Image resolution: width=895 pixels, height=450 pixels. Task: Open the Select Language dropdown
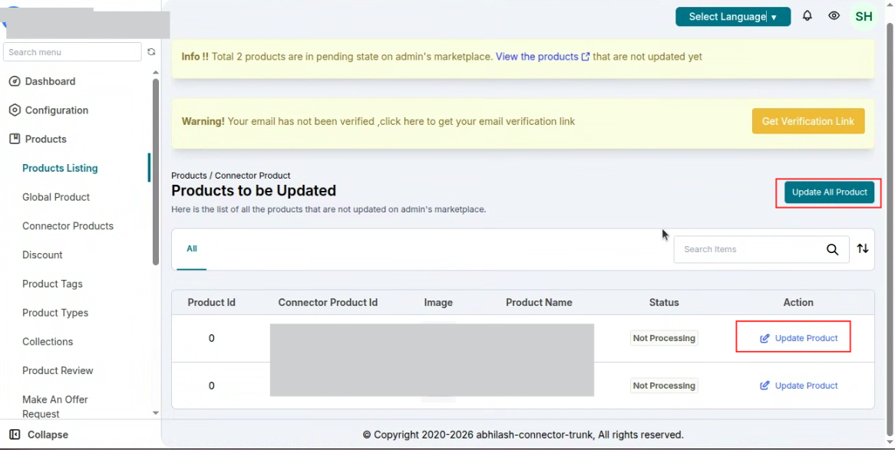point(733,17)
